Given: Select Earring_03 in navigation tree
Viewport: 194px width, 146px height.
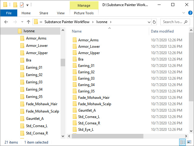Looking at the screenshot, I should 34,82.
